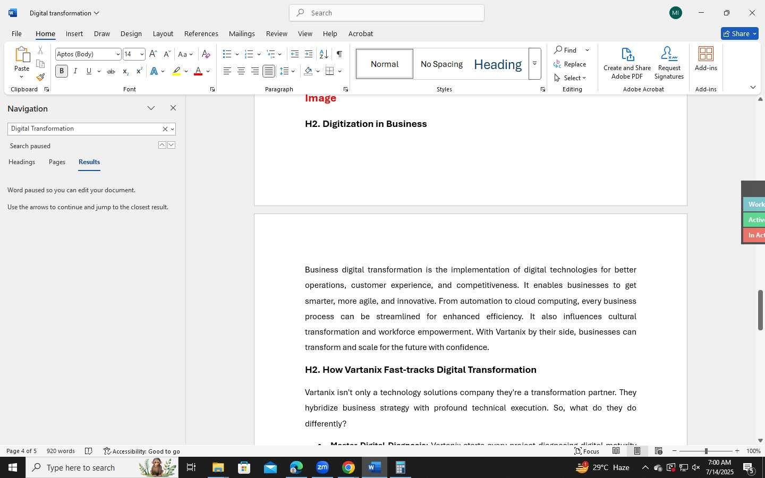Click the Multilevel List icon
The height and width of the screenshot is (478, 765).
[271, 54]
